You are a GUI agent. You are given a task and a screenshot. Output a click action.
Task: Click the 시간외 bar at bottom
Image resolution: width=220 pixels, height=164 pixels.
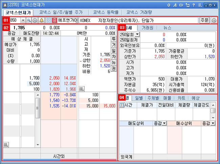click(x=60, y=156)
